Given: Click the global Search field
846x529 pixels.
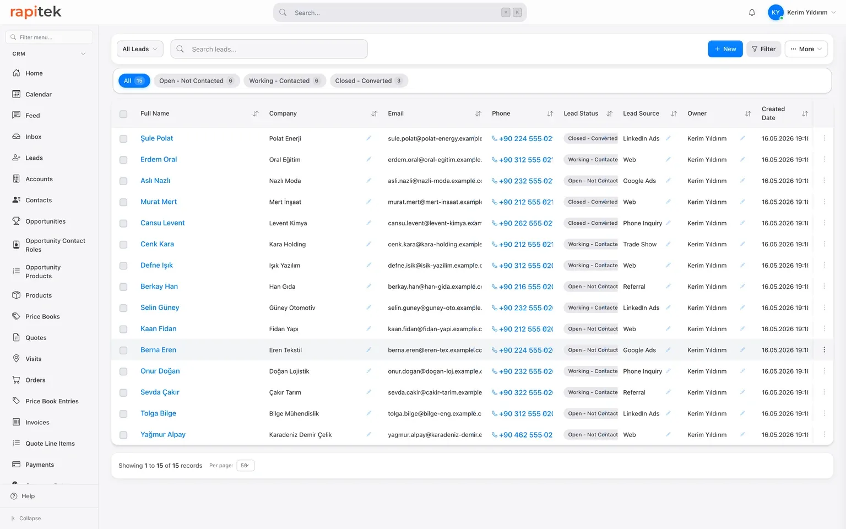Looking at the screenshot, I should click(400, 13).
